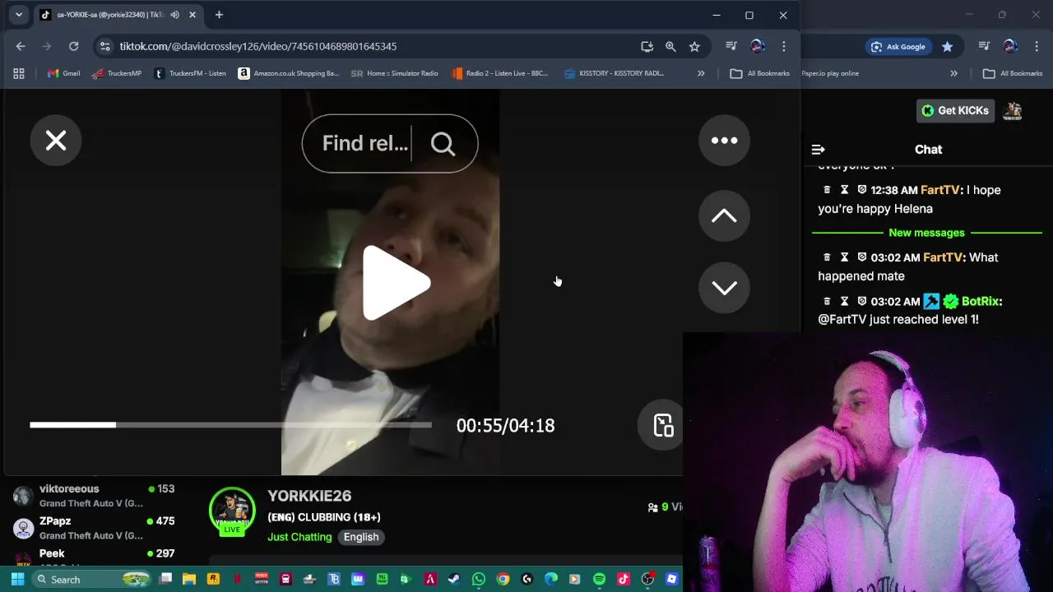The height and width of the screenshot is (592, 1053).
Task: Click Ask Google in the background window
Action: click(898, 47)
